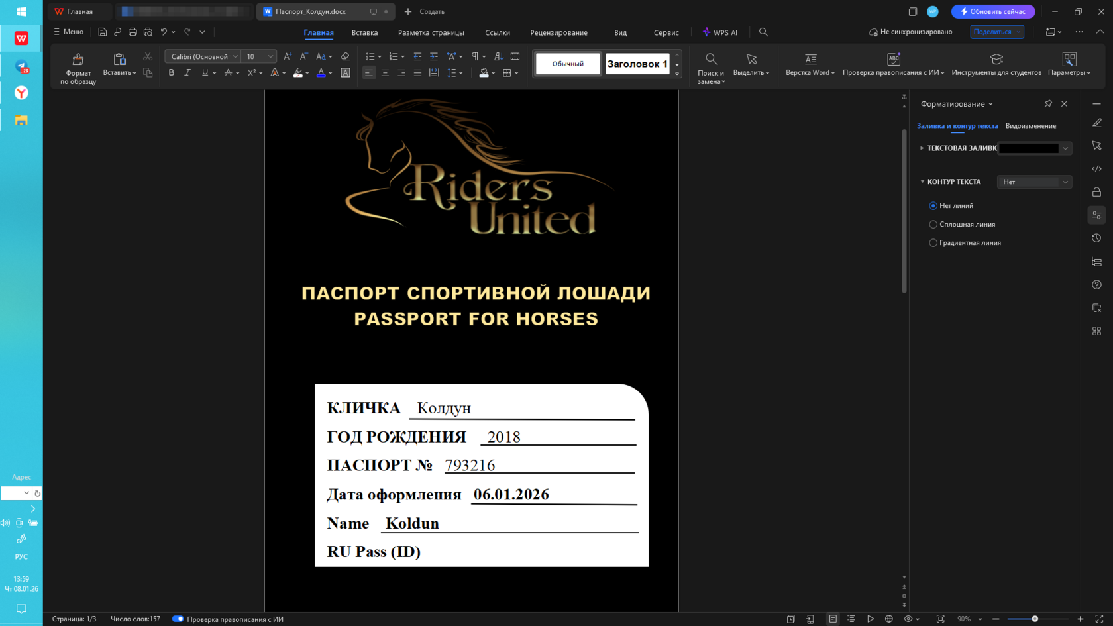
Task: Click the history clock icon in right strip
Action: [1097, 238]
